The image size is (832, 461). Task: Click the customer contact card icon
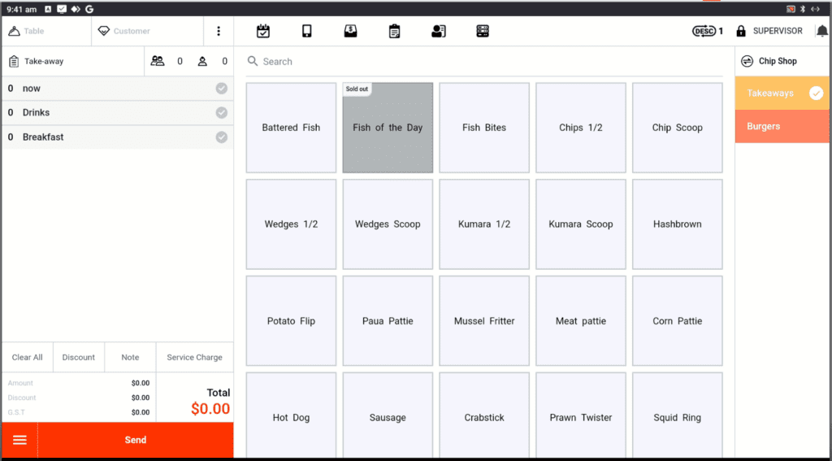click(x=438, y=32)
